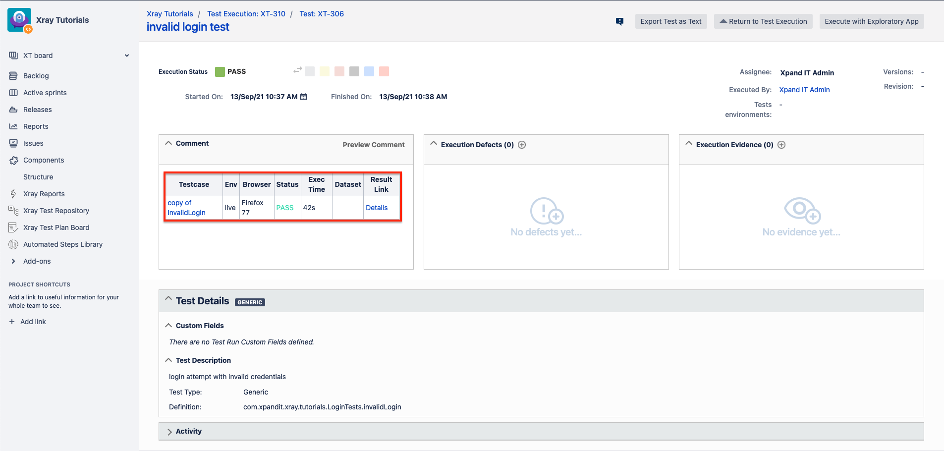
Task: Click Return to Test Execution button
Action: coord(763,21)
